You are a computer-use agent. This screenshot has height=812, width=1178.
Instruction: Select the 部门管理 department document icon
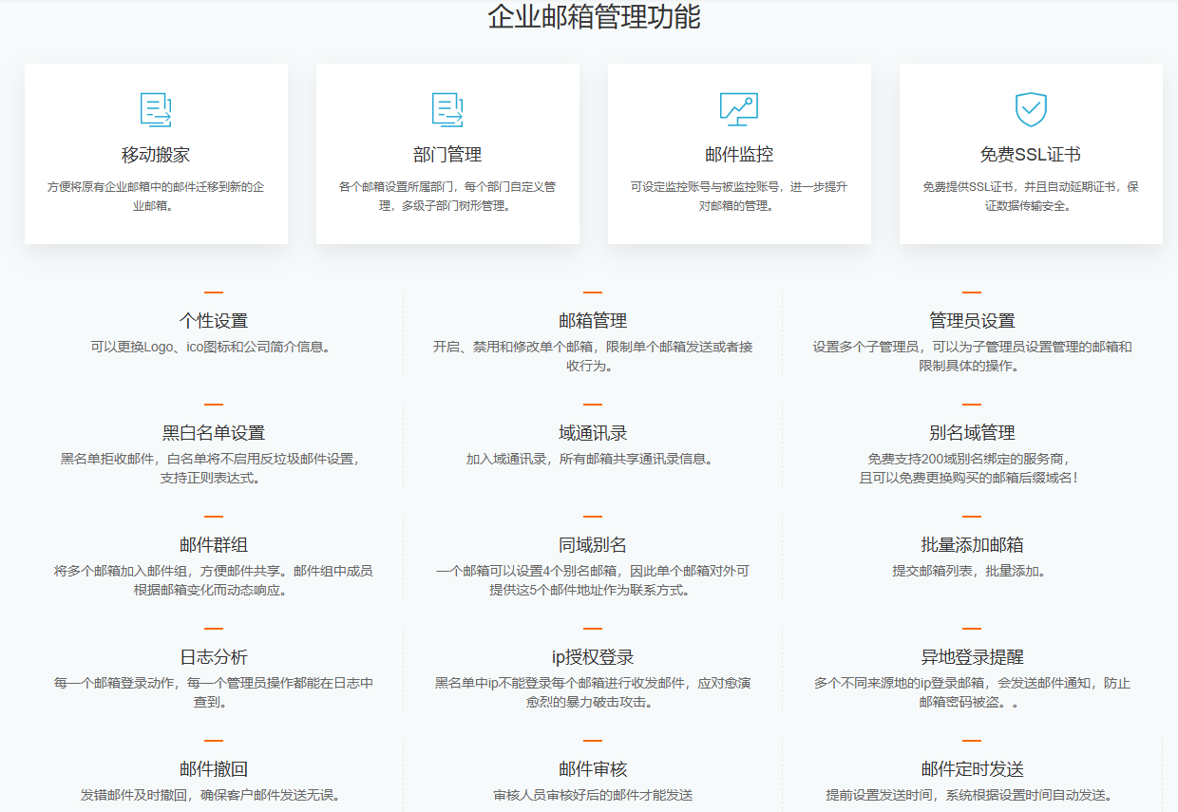coord(447,109)
